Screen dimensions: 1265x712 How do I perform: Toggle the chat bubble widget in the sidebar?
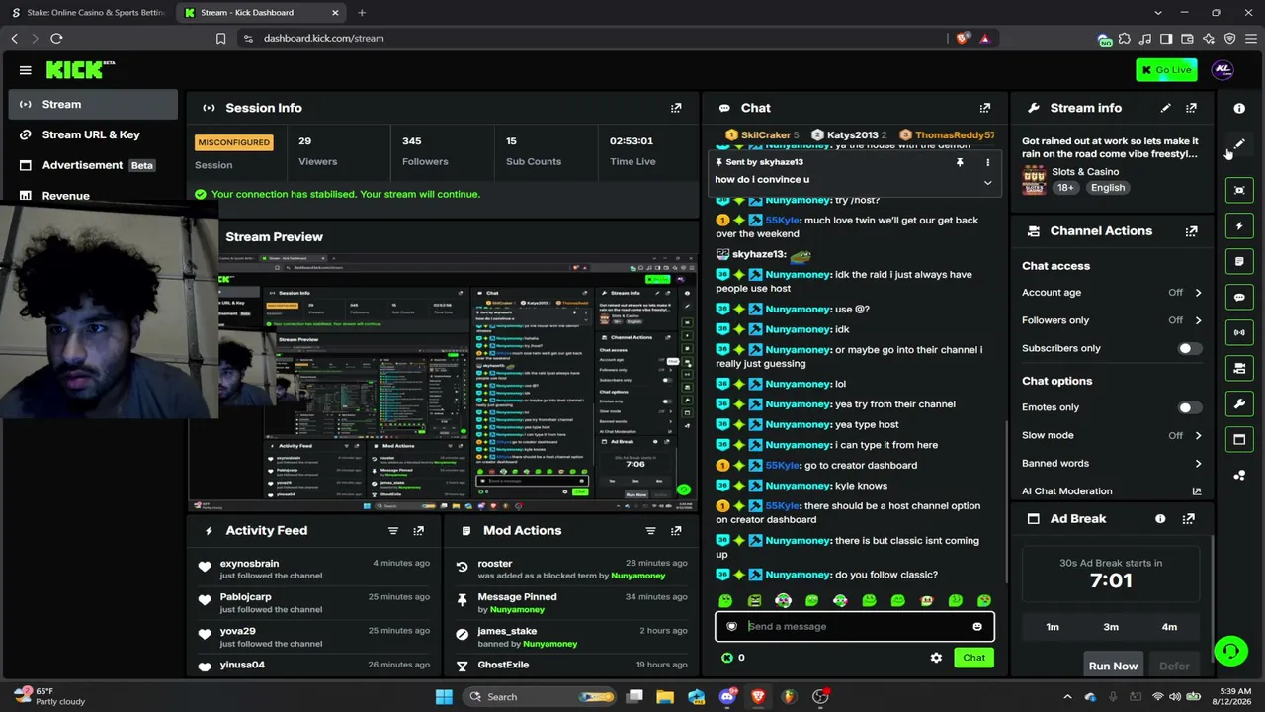coord(1239,298)
